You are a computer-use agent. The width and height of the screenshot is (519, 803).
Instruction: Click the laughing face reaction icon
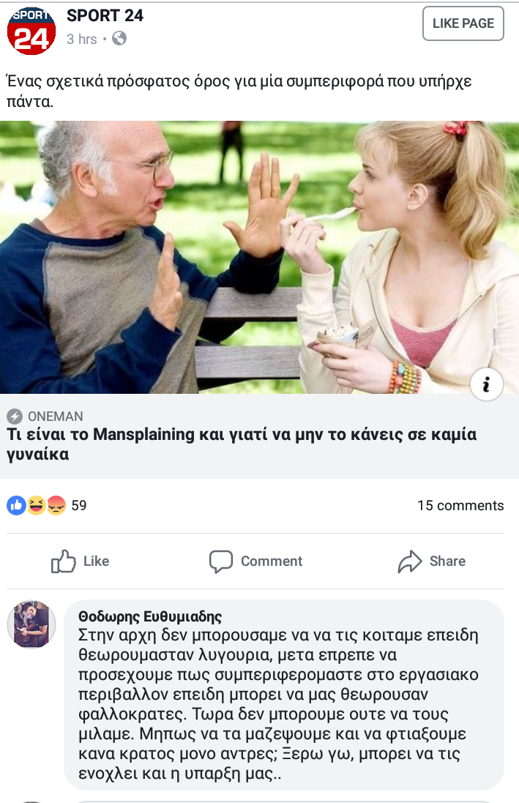pyautogui.click(x=37, y=506)
